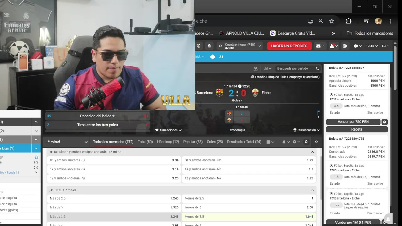Open the browser zoom magnifier icon
Viewport: 402px width, 226px height.
point(321,21)
